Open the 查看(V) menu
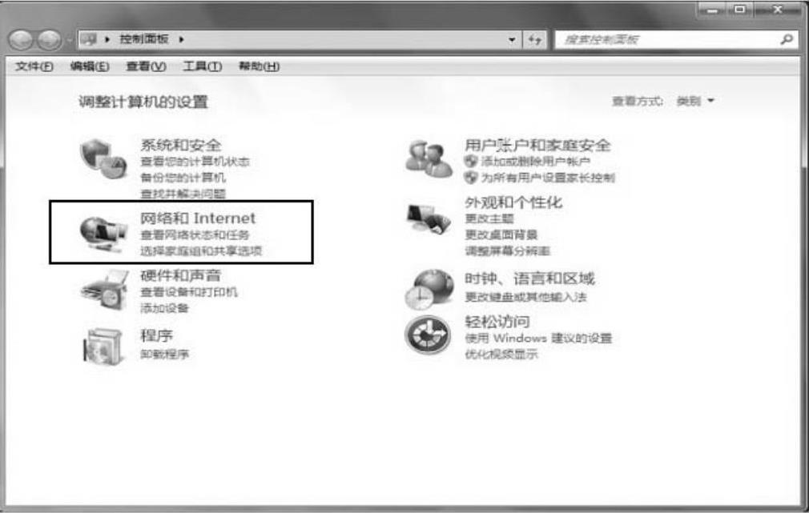Image resolution: width=809 pixels, height=513 pixels. [x=146, y=66]
